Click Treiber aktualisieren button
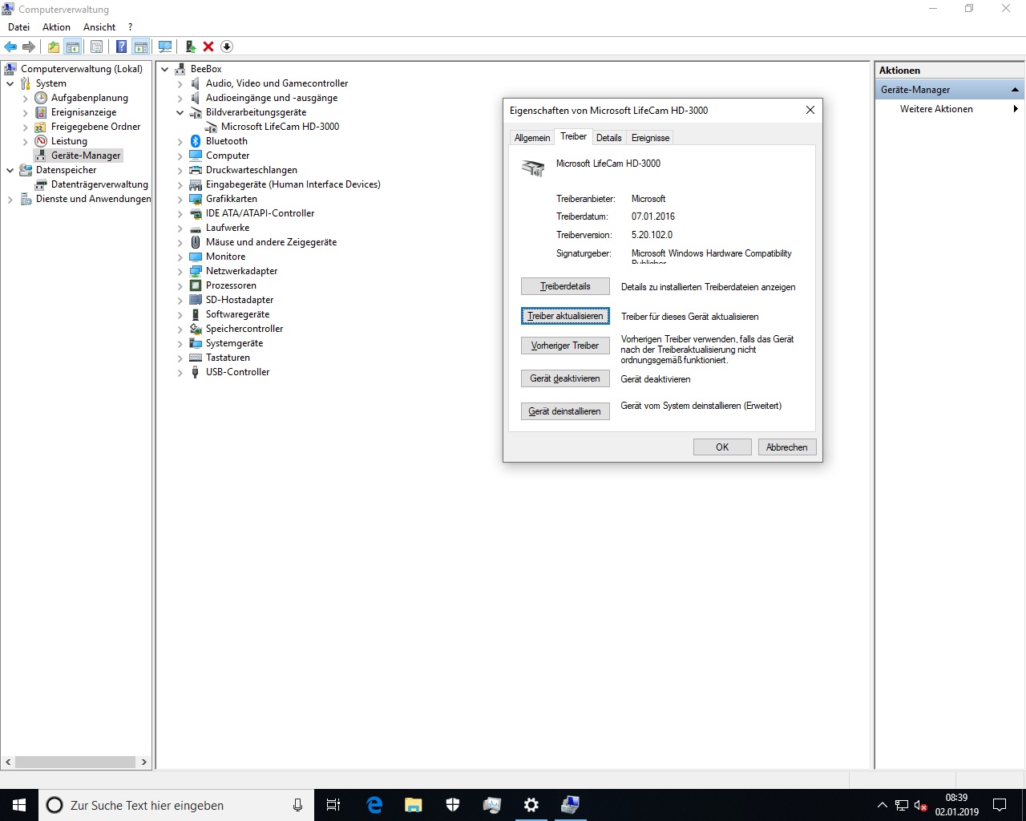 (x=565, y=316)
